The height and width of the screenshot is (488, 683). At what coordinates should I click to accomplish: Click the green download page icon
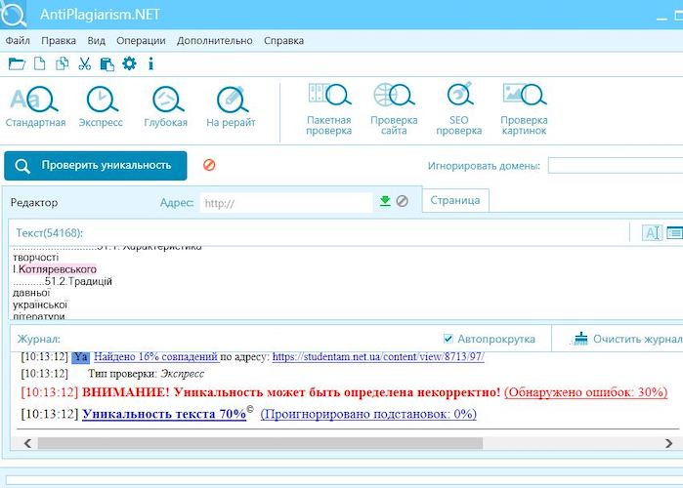point(385,201)
